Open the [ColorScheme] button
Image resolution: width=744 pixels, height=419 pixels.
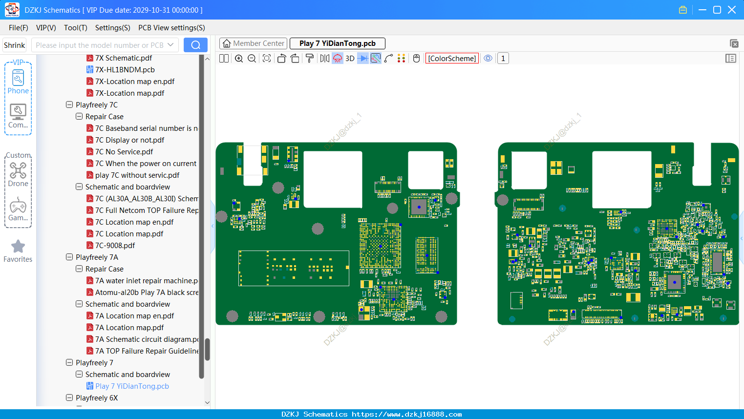pyautogui.click(x=452, y=59)
